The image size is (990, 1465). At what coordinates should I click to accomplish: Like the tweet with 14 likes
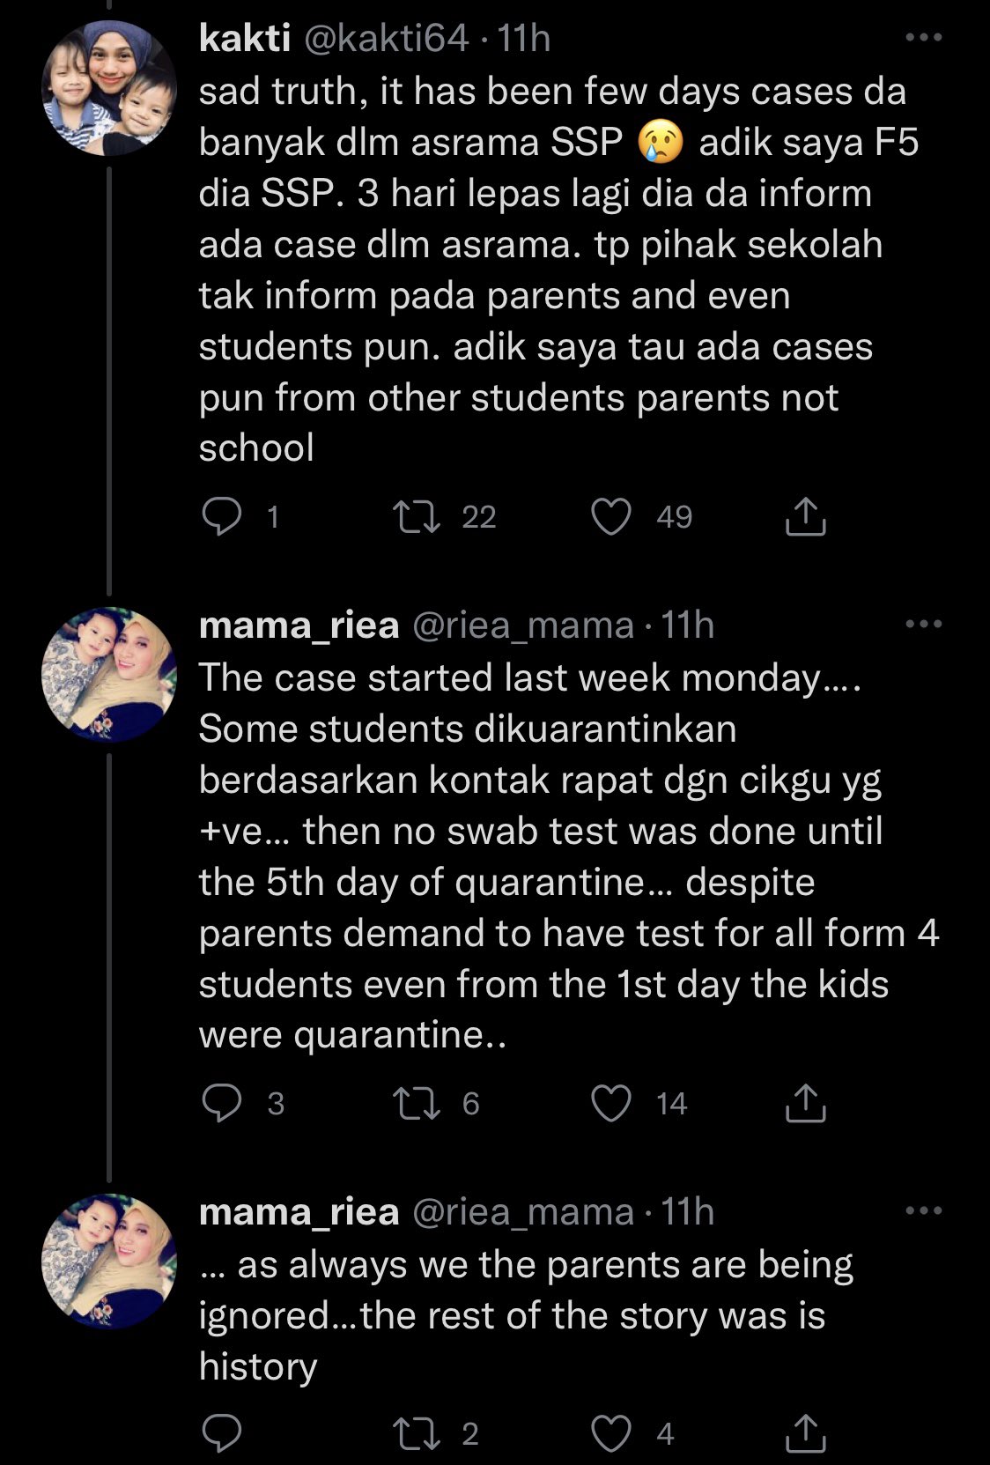click(610, 1104)
